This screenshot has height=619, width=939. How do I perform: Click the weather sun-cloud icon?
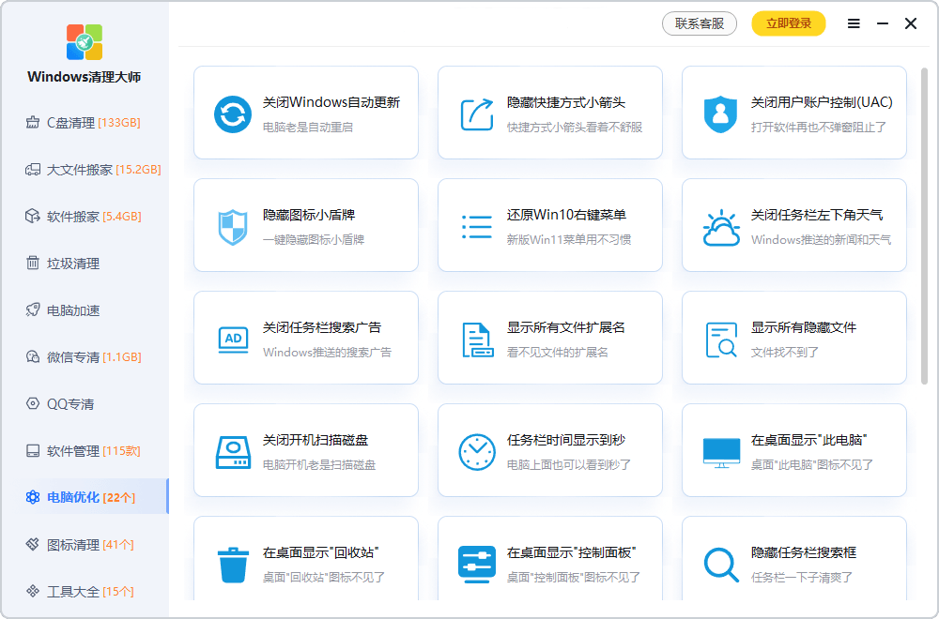(721, 228)
